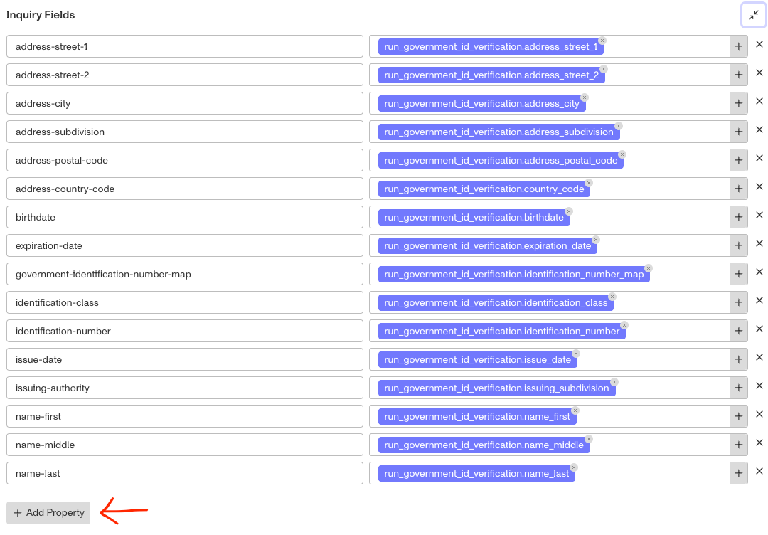
Task: Click plus button in issuing-authority row
Action: tap(739, 388)
